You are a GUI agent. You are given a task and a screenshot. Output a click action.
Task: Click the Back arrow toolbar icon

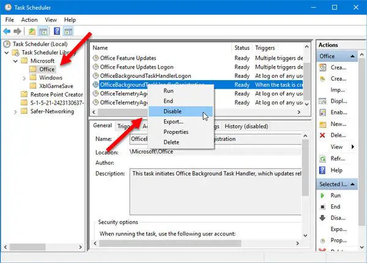[x=7, y=31]
